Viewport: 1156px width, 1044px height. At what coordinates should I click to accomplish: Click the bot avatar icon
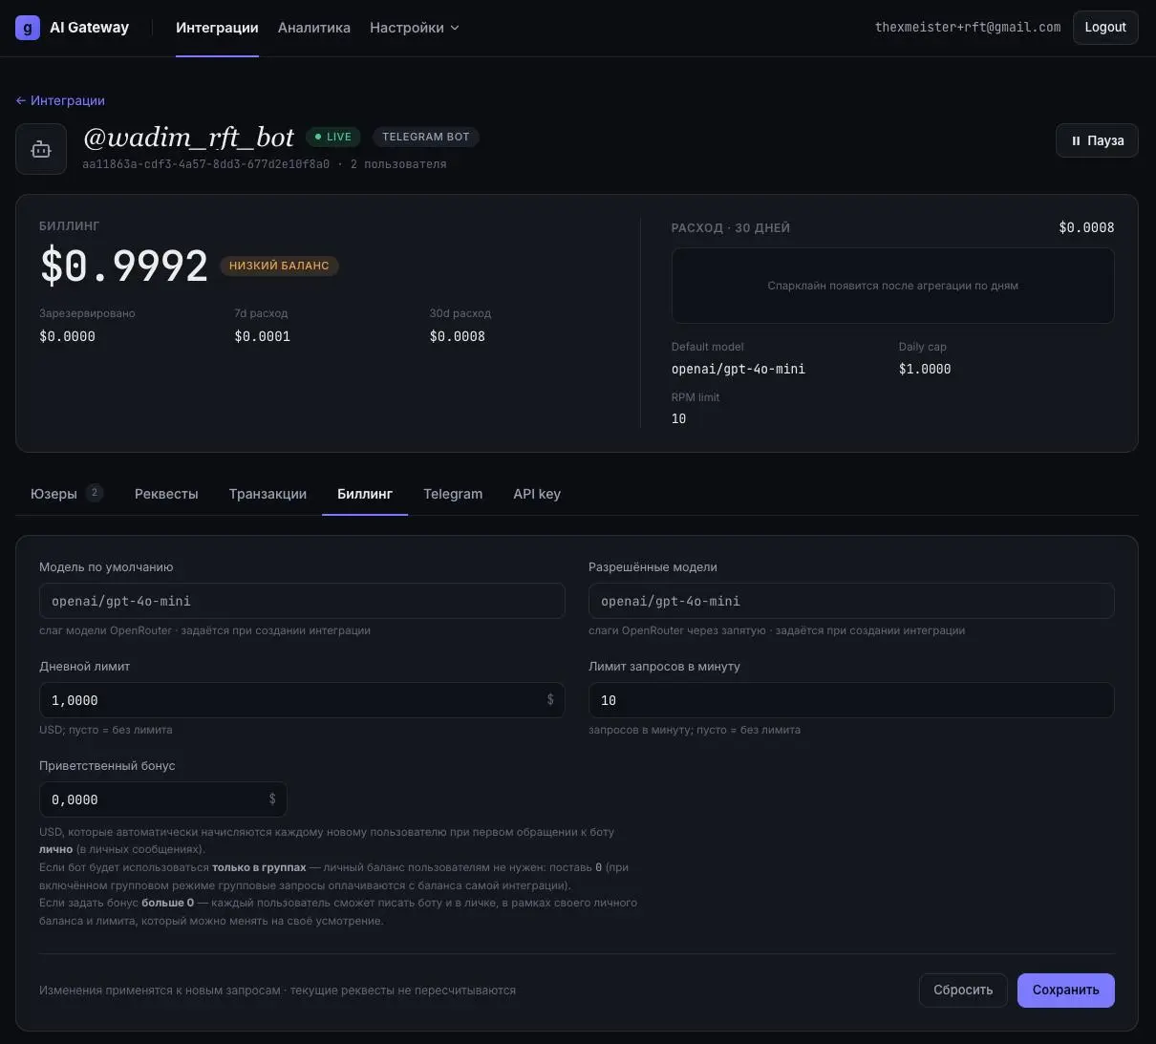point(41,149)
